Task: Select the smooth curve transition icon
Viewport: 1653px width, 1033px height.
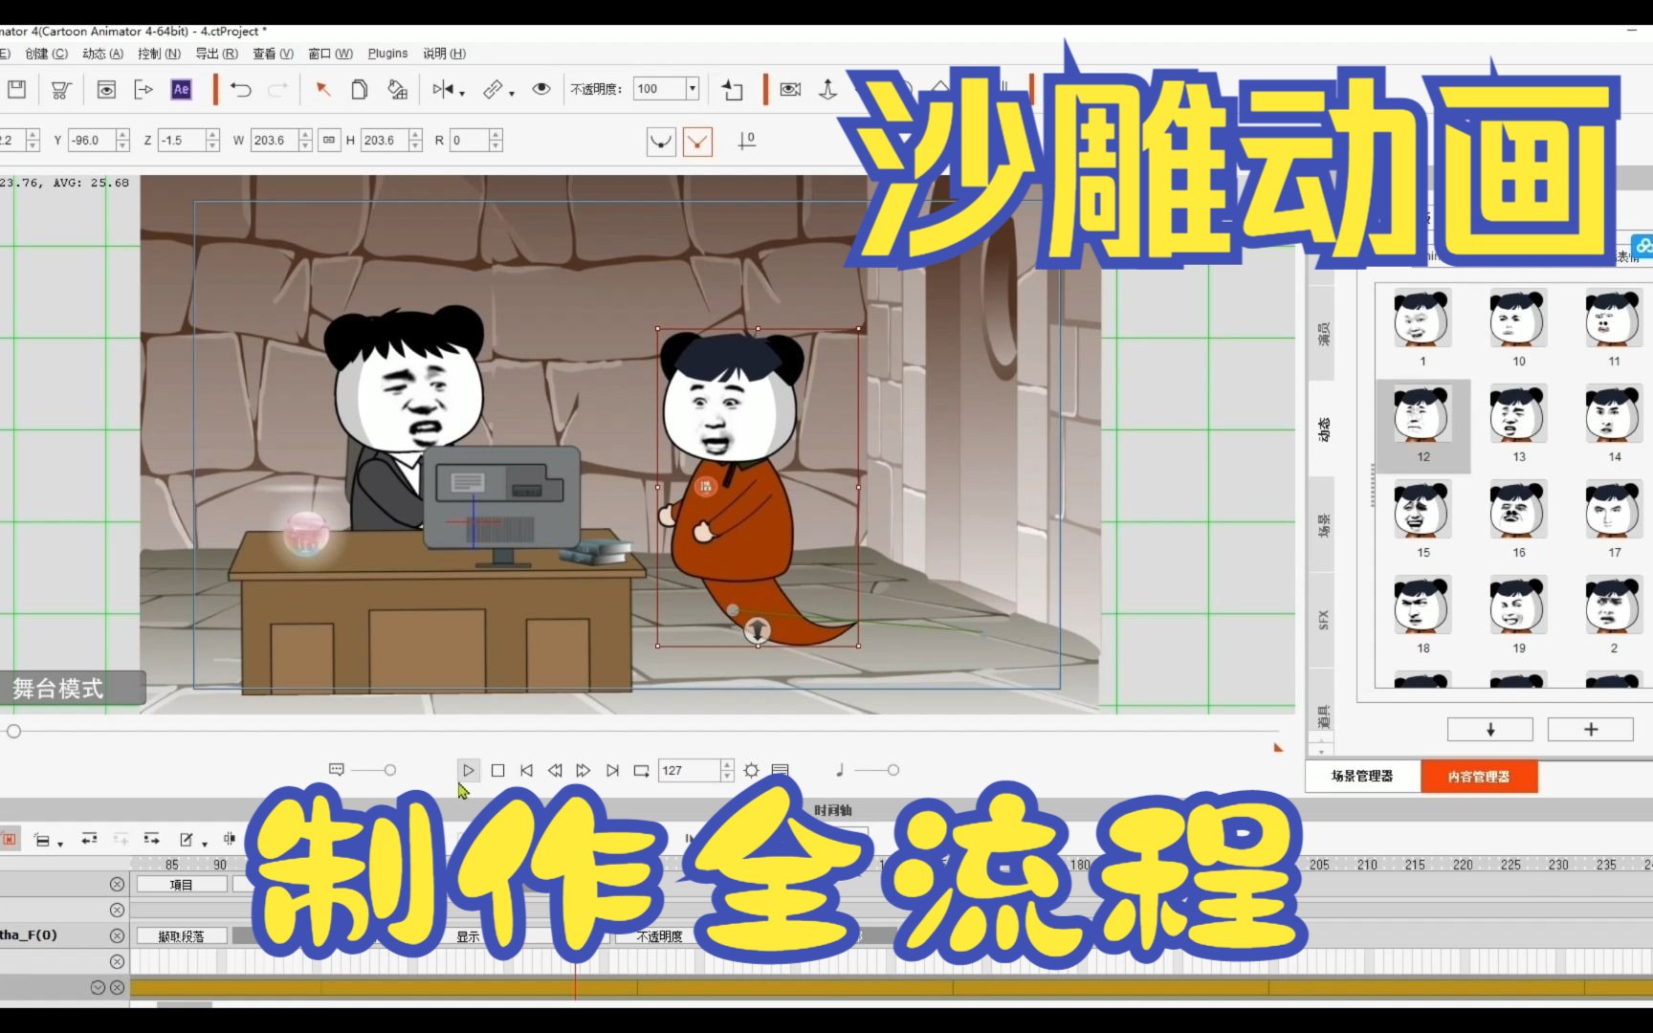Action: click(x=661, y=142)
